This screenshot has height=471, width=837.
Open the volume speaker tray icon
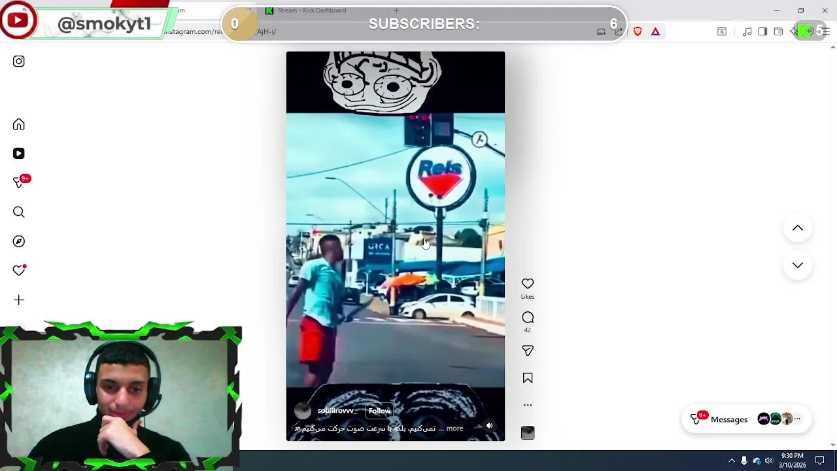click(x=769, y=461)
